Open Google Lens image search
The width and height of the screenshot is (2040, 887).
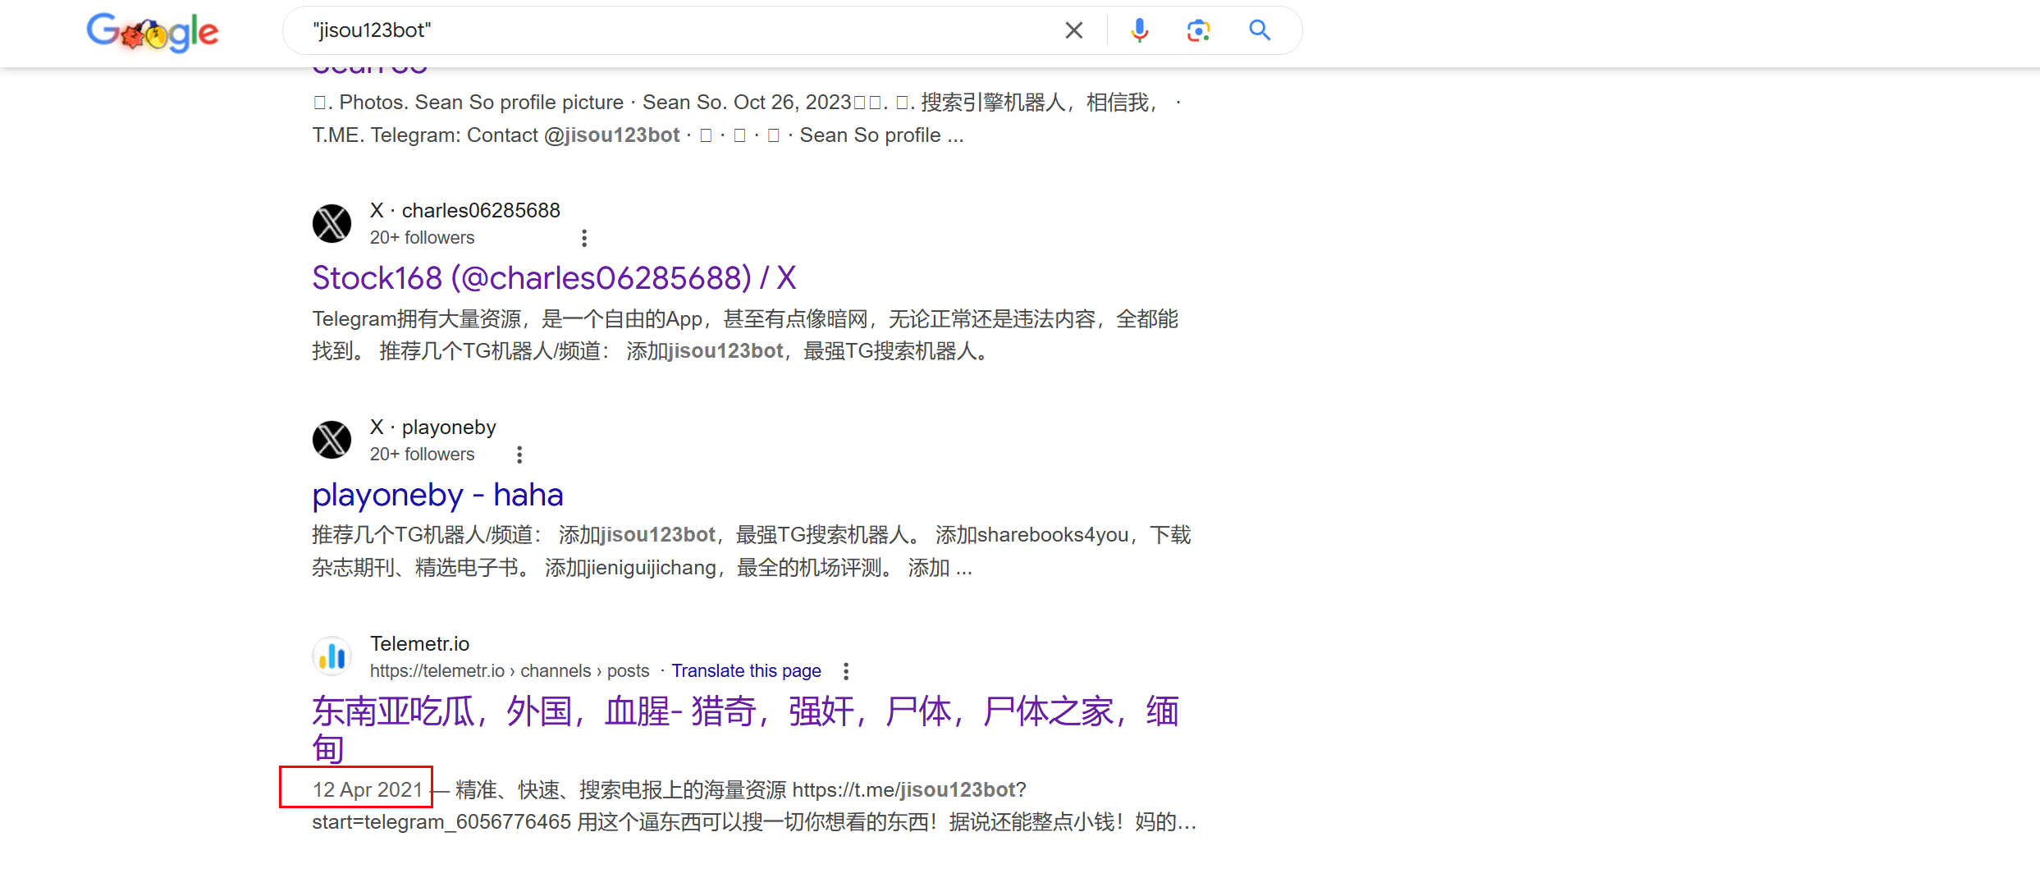click(x=1198, y=30)
